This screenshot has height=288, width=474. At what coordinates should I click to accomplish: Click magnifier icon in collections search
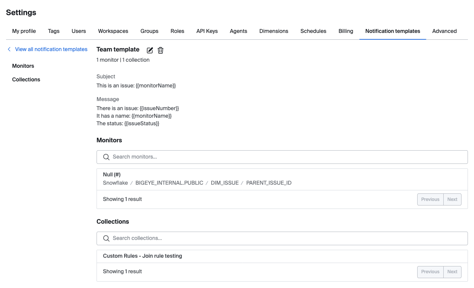pyautogui.click(x=106, y=238)
